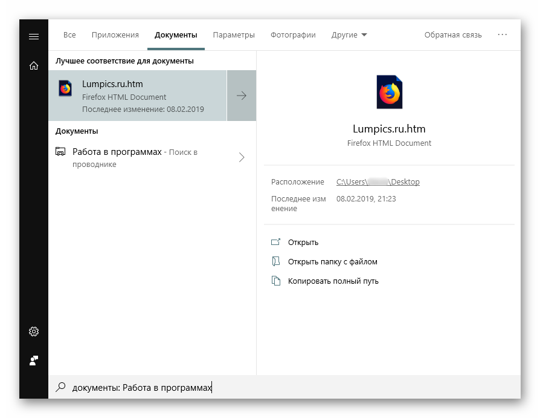Switch to the Фотографии tab

click(x=293, y=35)
